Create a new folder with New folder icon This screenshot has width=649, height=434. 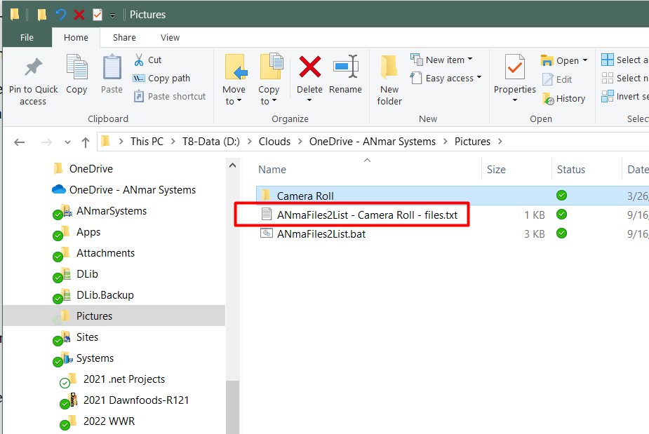click(389, 68)
